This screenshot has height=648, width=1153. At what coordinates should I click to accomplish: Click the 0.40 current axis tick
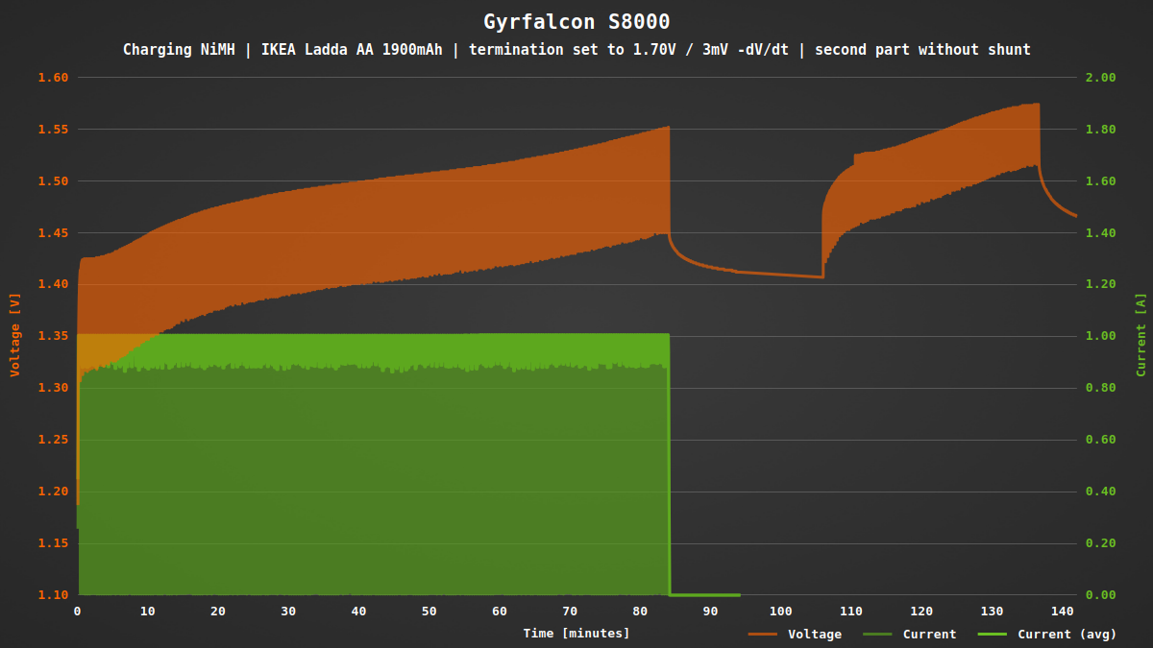tap(1100, 492)
